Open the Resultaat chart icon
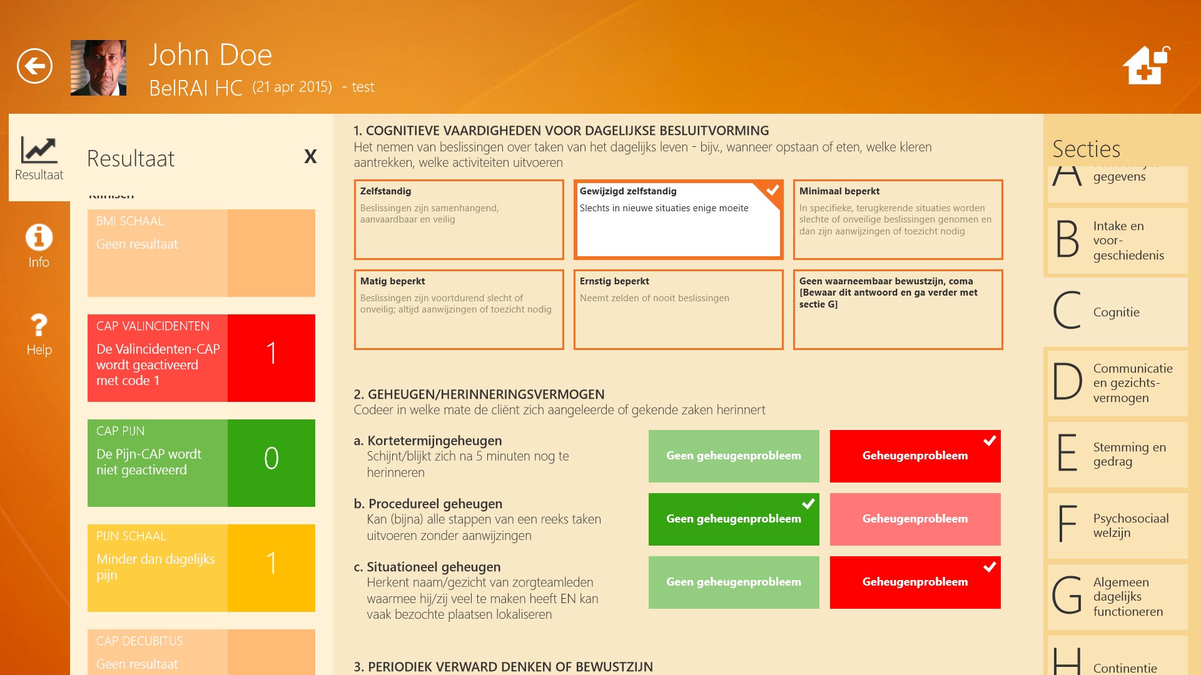Viewport: 1201px width, 675px height. (x=39, y=157)
